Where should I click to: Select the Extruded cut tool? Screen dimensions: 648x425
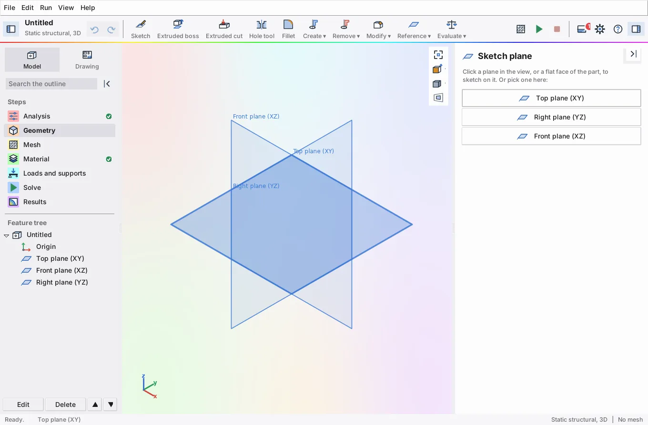[224, 29]
